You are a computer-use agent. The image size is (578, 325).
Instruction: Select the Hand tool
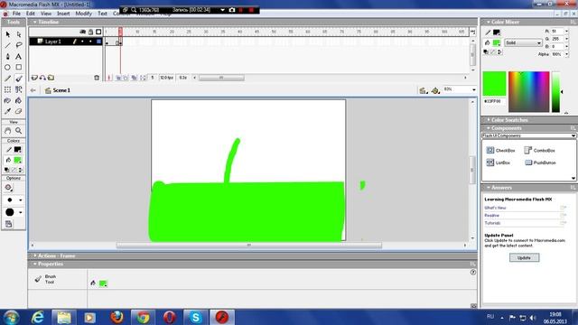pyautogui.click(x=8, y=130)
